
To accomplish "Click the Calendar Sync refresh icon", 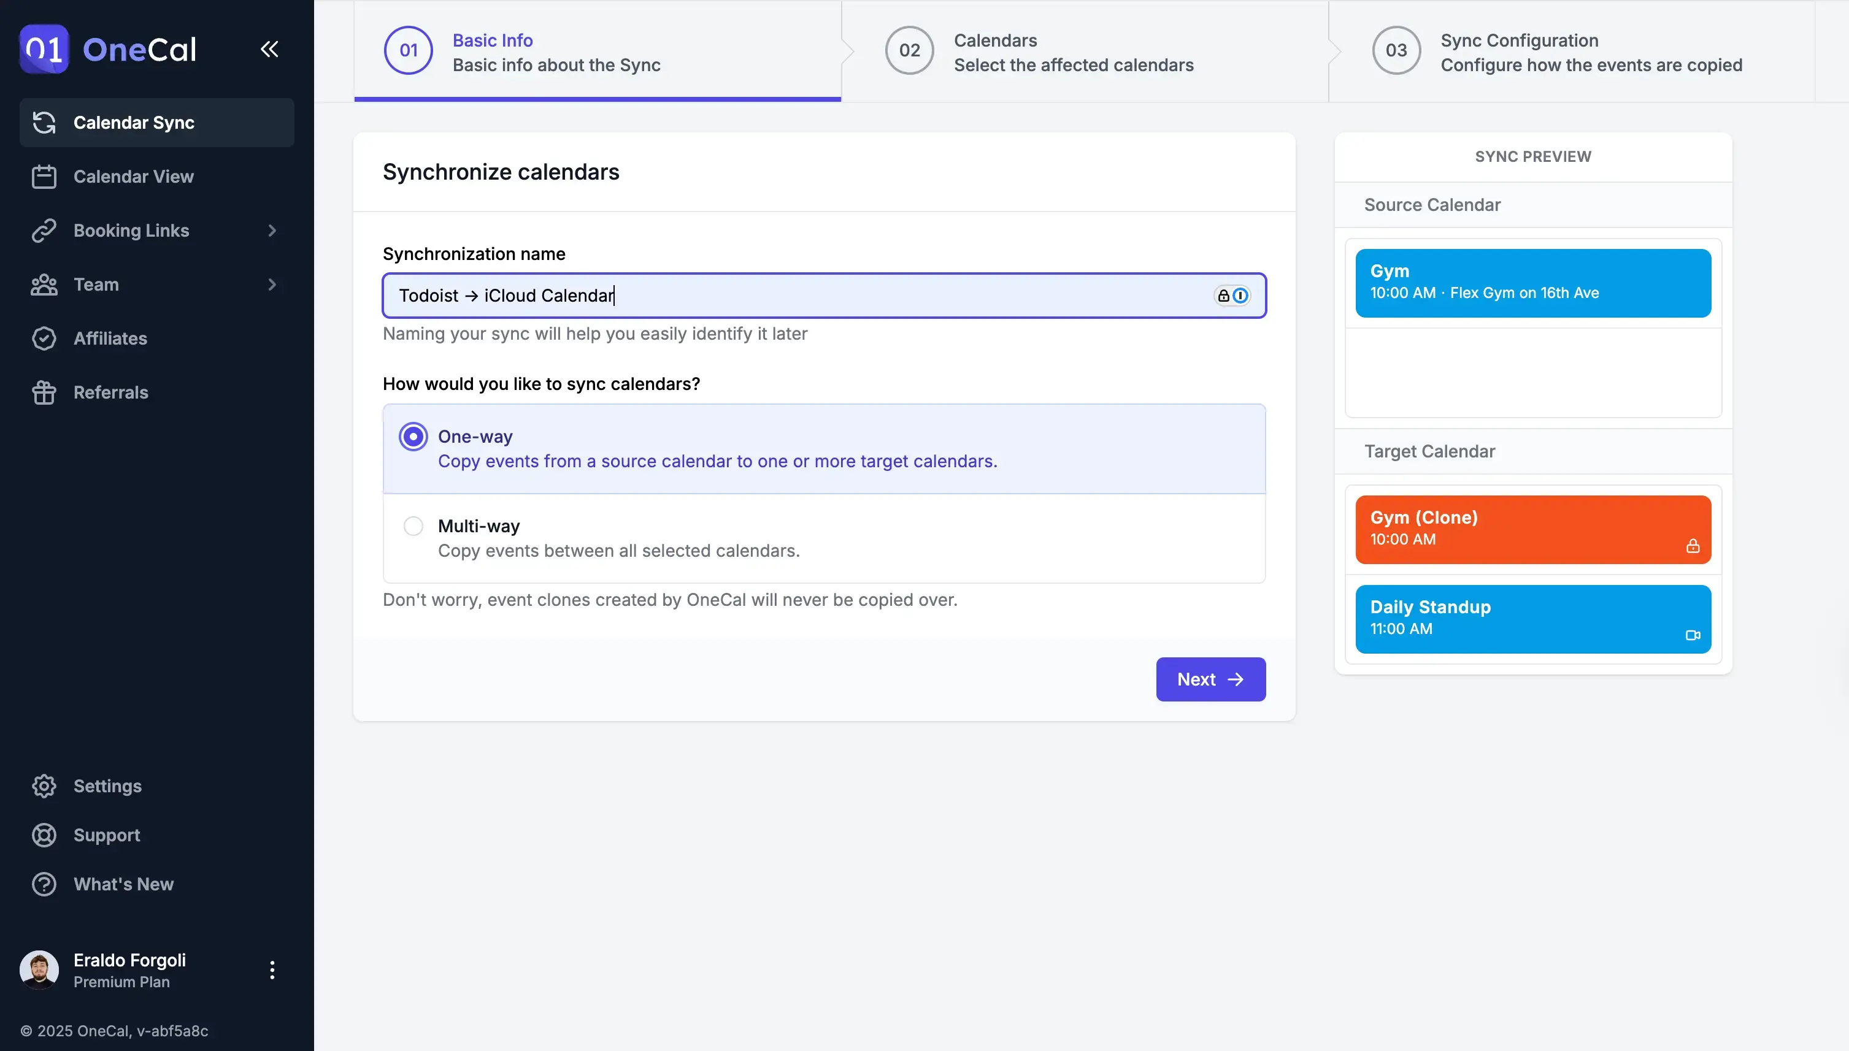I will [44, 123].
